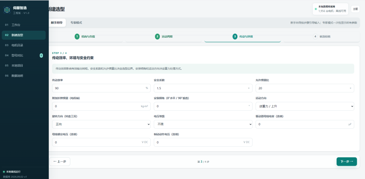Click the 型号对比 count badge

(41, 56)
